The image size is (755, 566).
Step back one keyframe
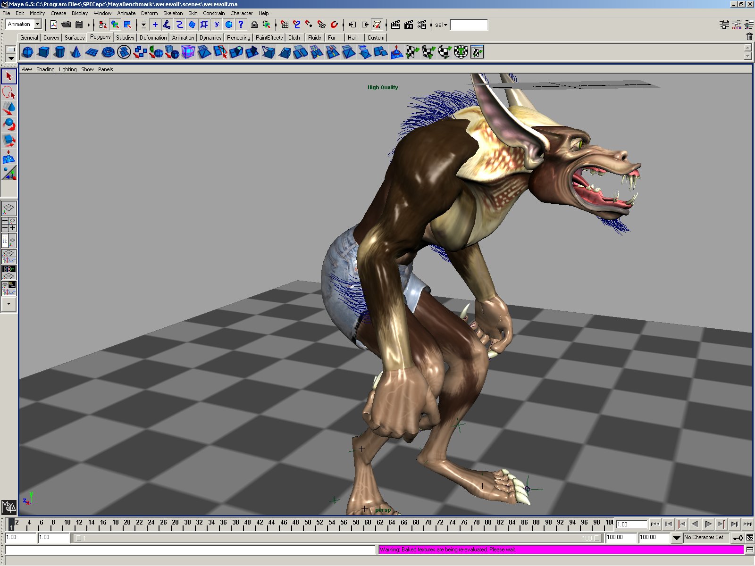pyautogui.click(x=681, y=524)
